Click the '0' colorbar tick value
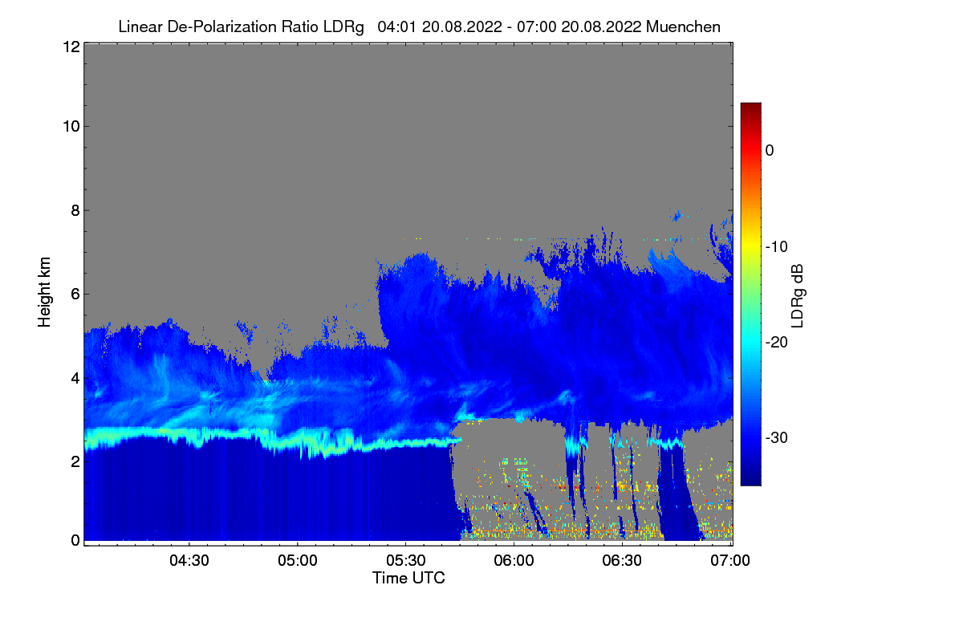The height and width of the screenshot is (642, 963). tap(770, 151)
